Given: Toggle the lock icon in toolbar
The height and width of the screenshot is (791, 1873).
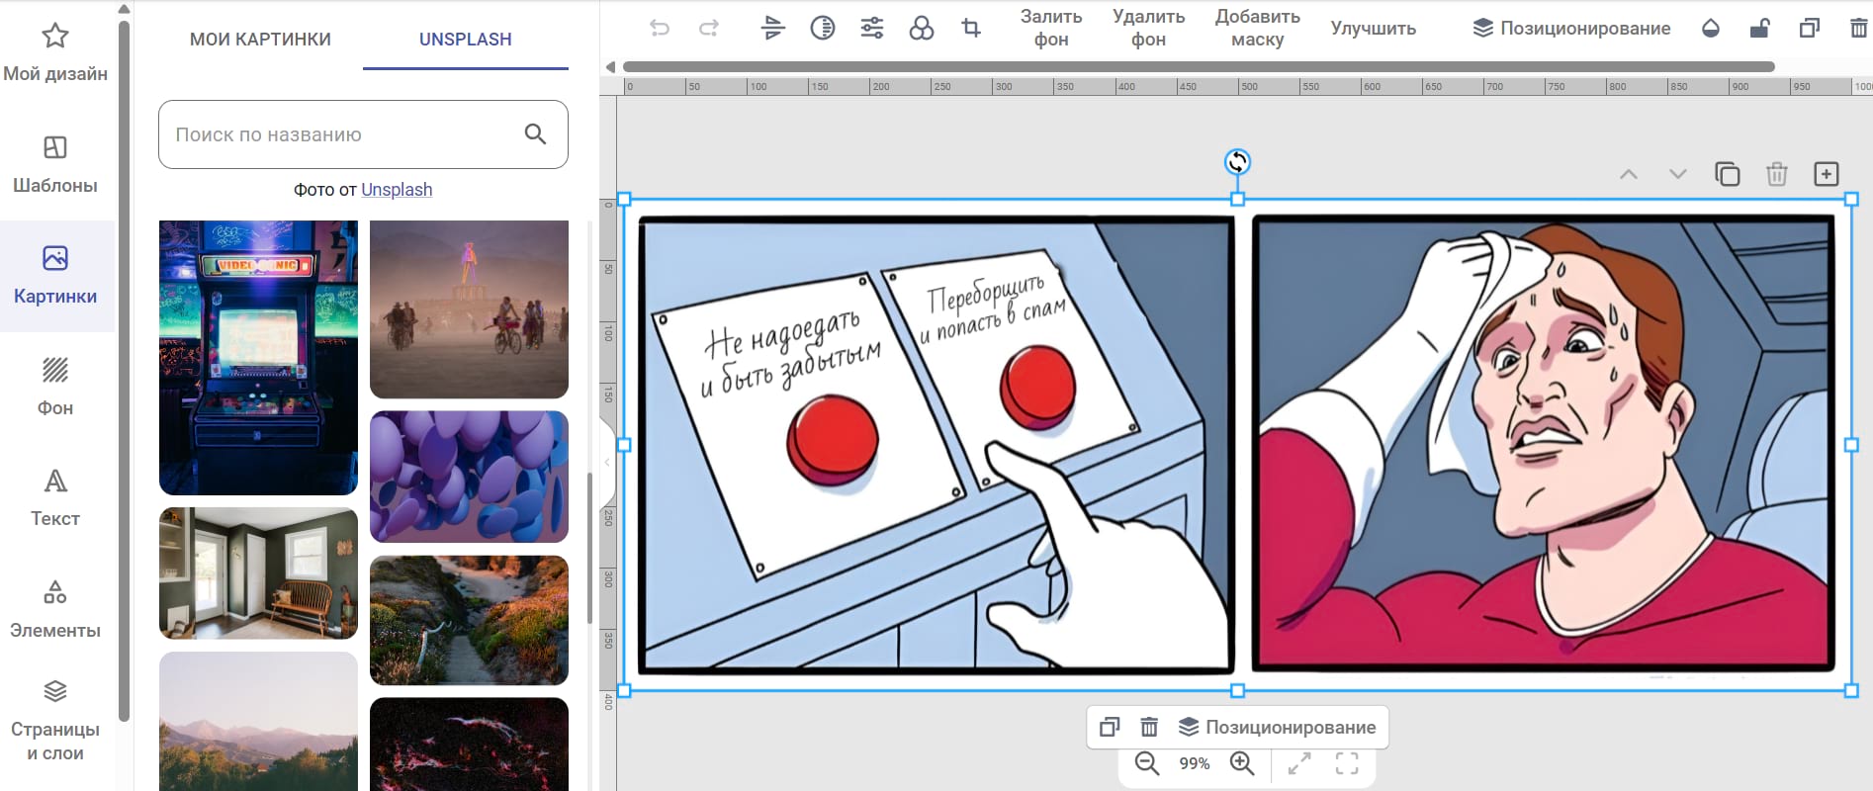Looking at the screenshot, I should click(1760, 29).
